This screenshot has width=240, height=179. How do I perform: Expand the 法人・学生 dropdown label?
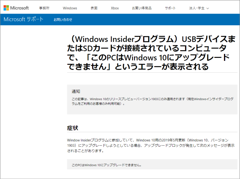(197, 8)
